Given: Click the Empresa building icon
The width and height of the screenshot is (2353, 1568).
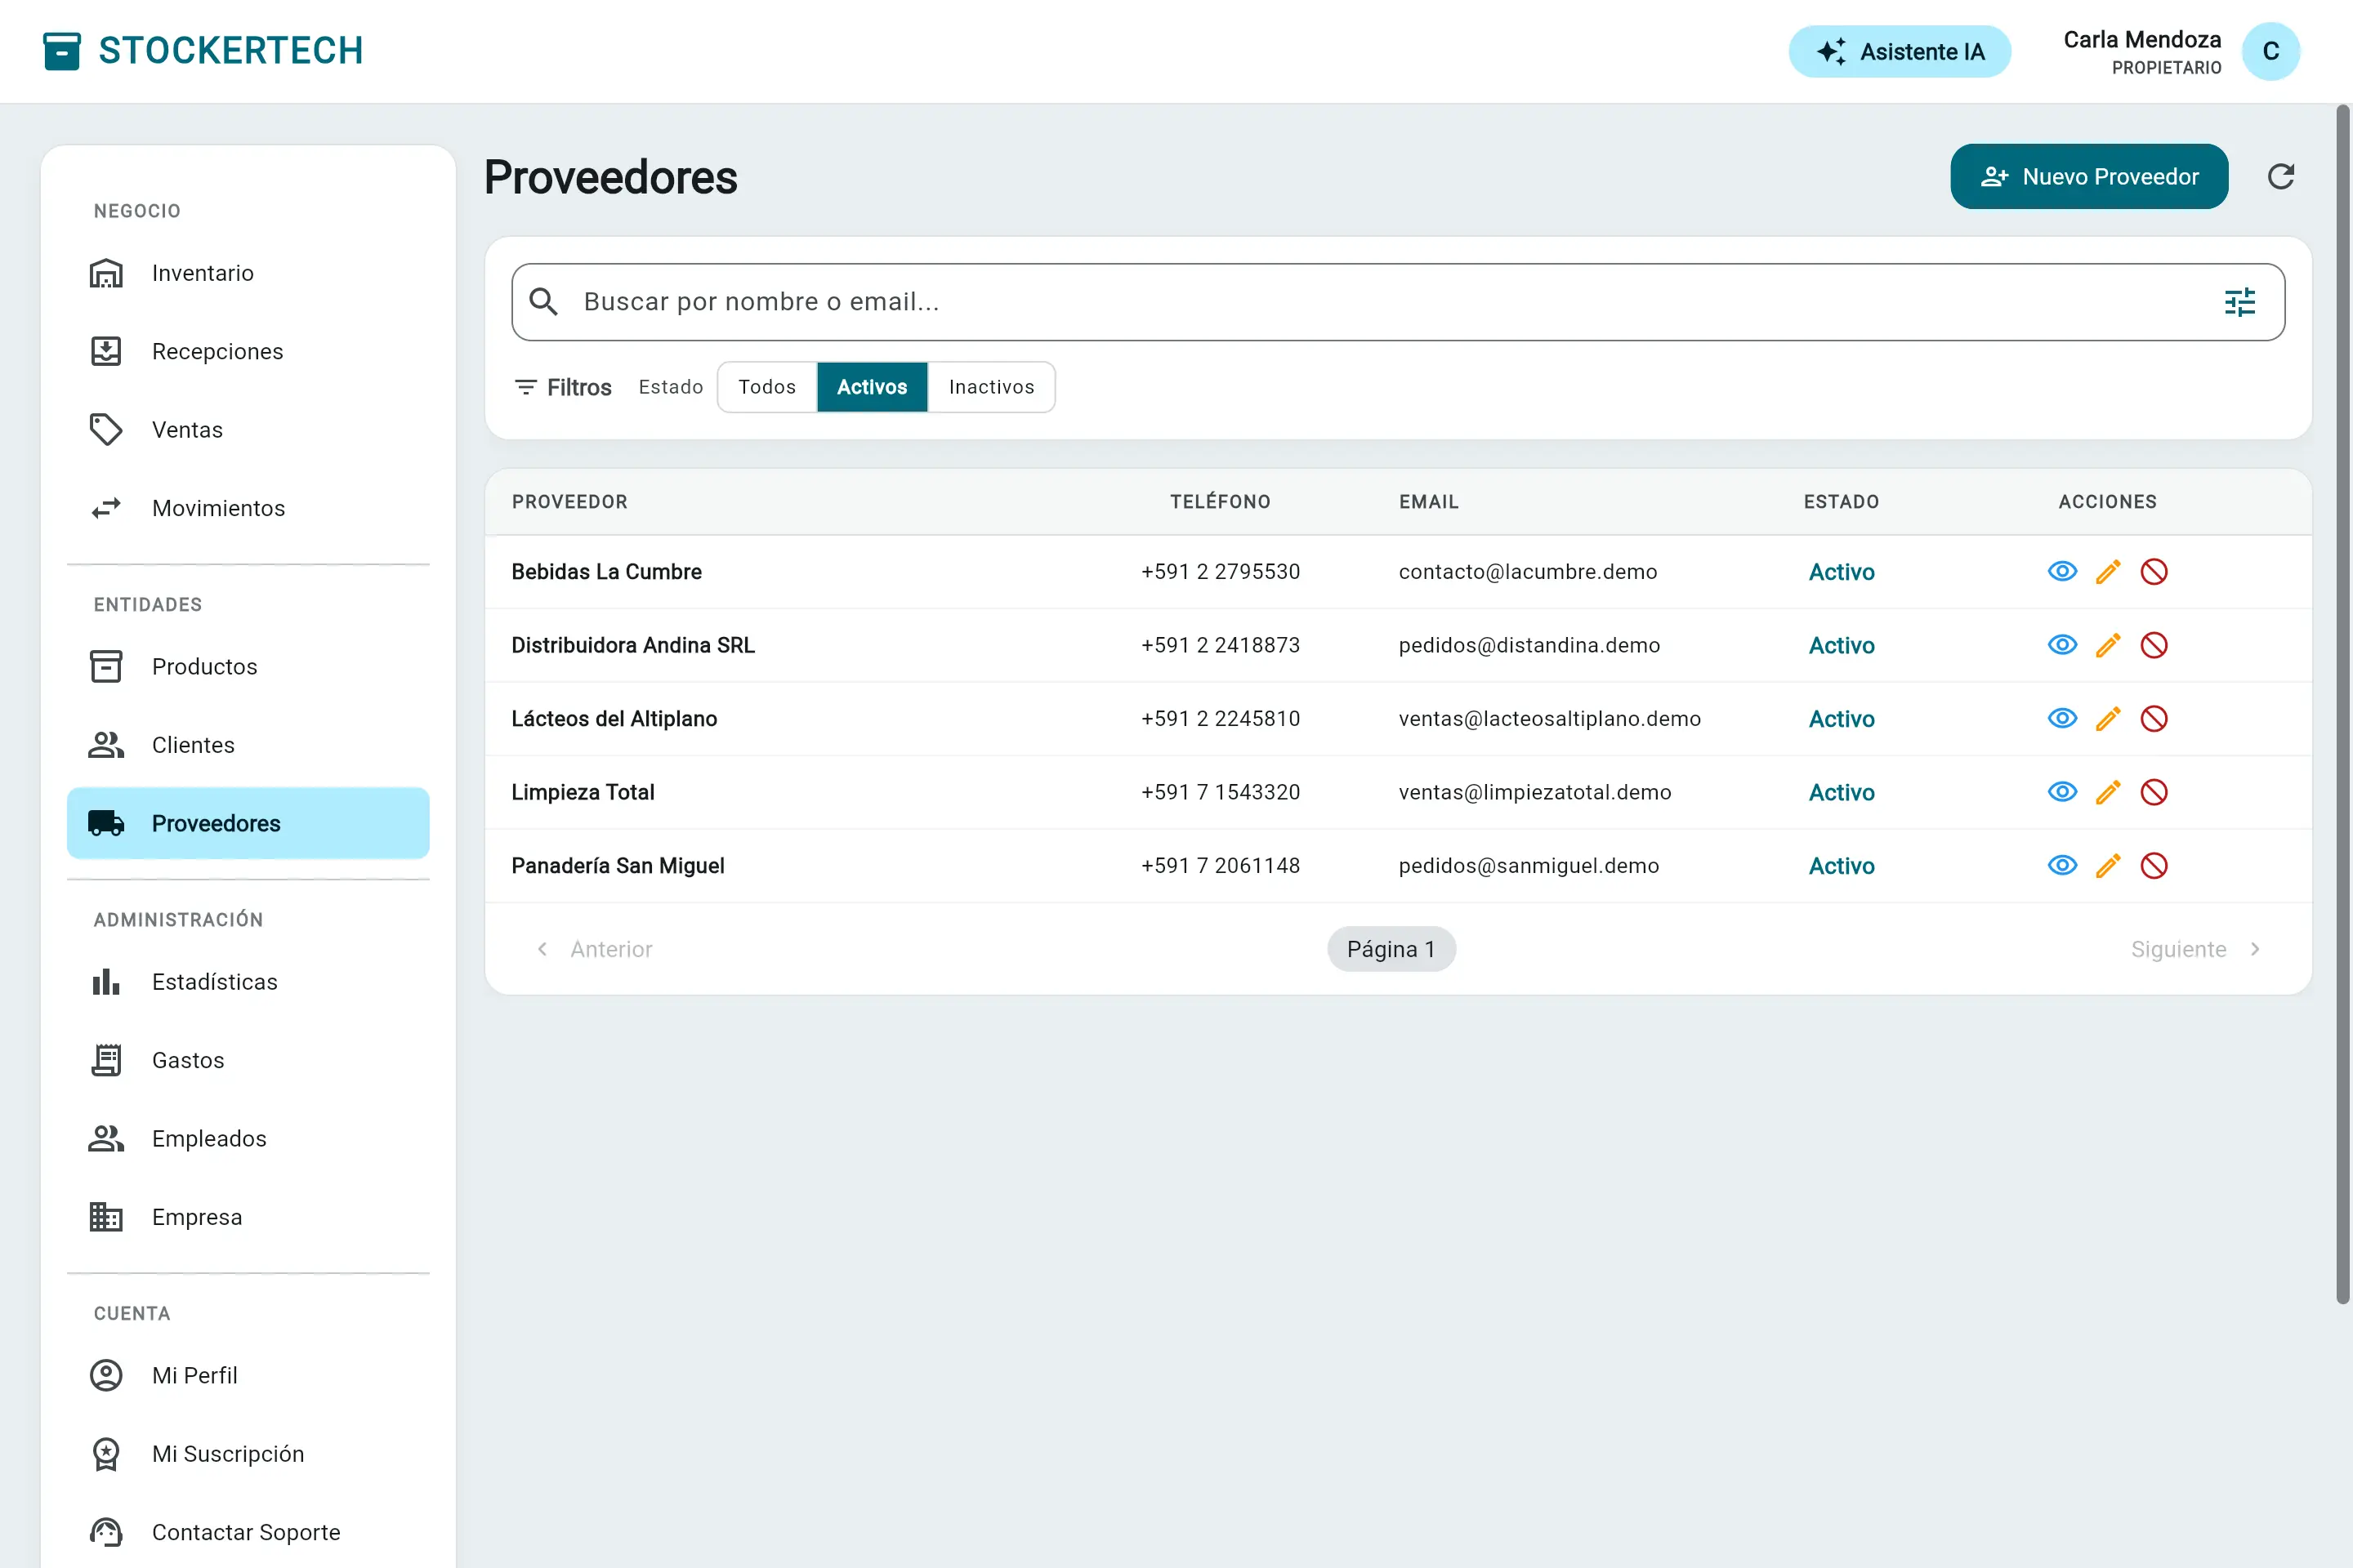Looking at the screenshot, I should coord(106,1217).
